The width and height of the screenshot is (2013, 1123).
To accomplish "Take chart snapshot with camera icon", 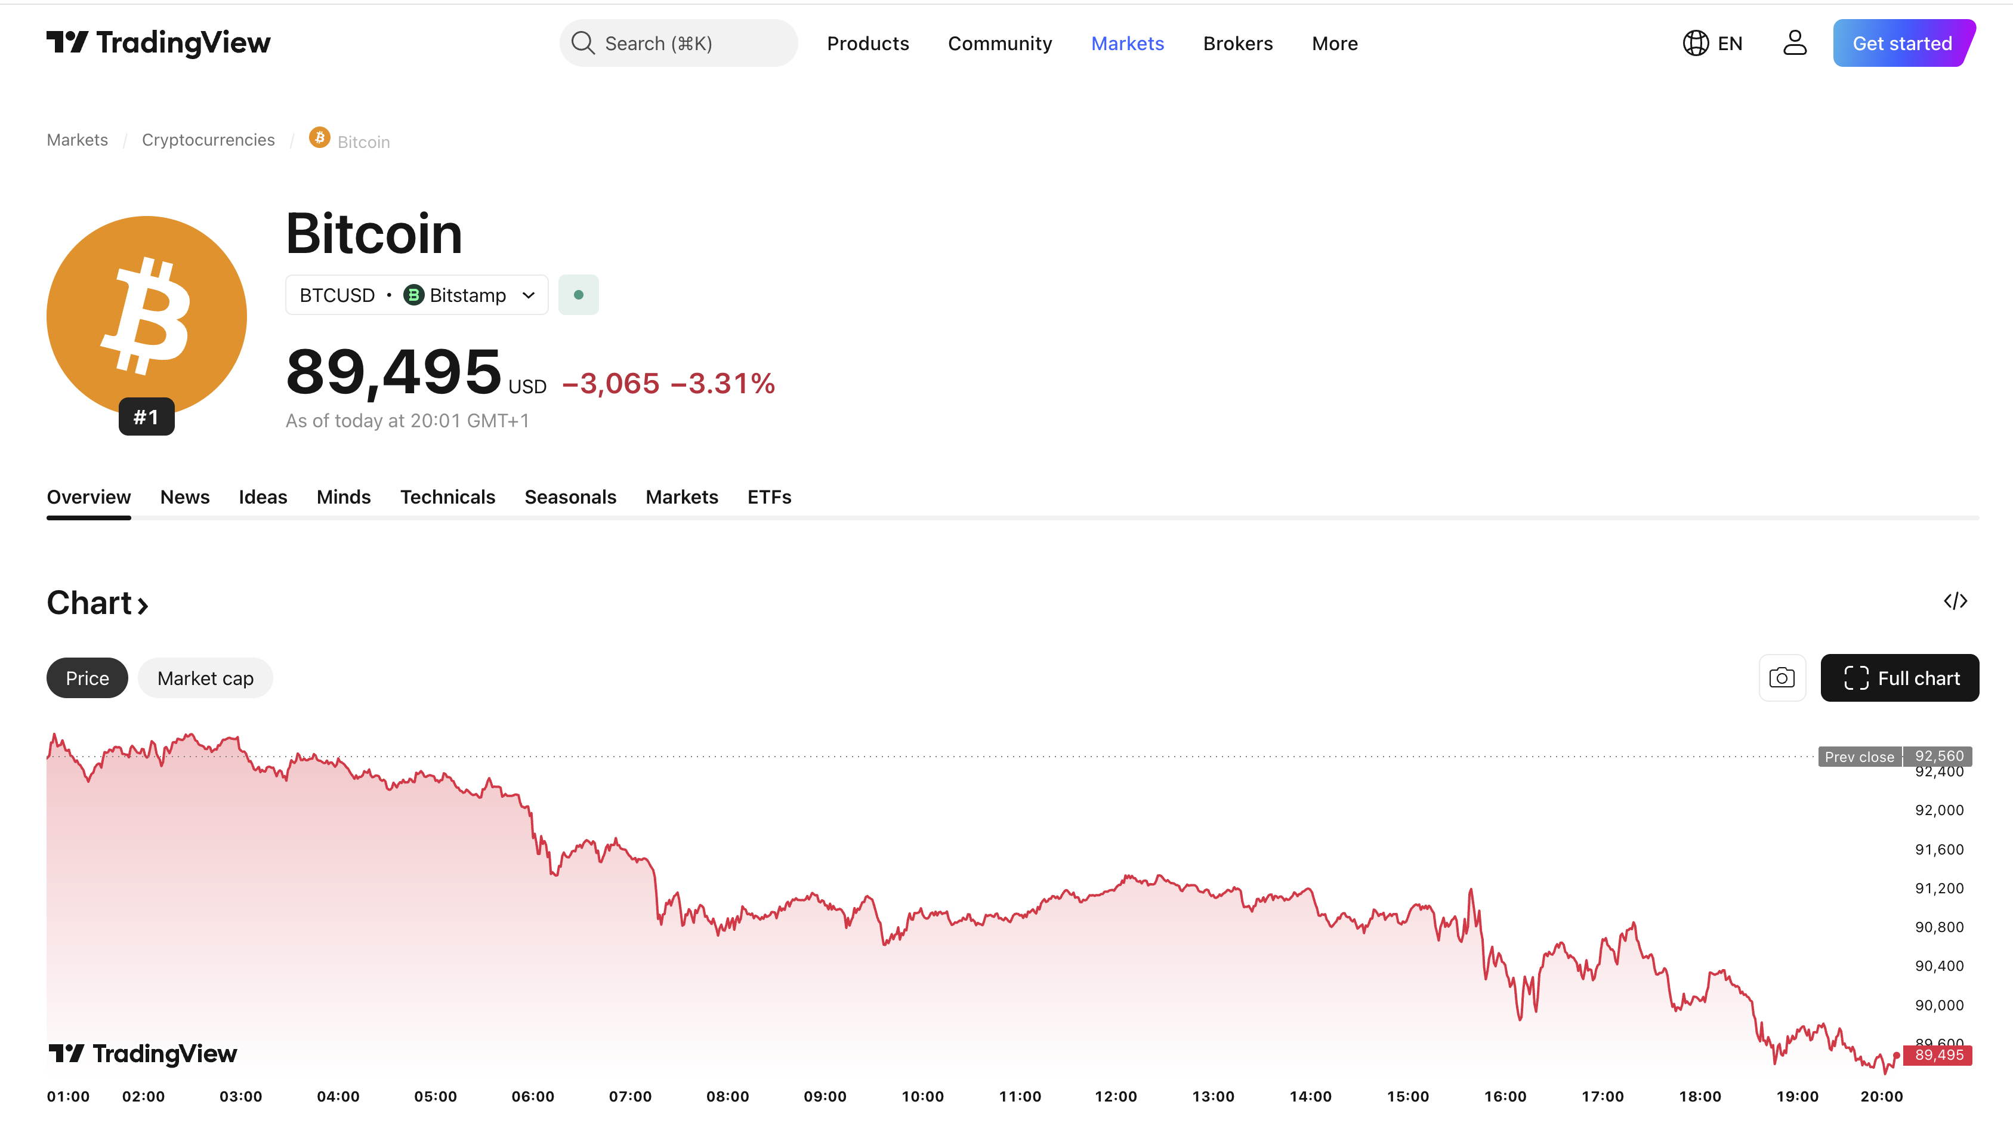I will coord(1782,677).
